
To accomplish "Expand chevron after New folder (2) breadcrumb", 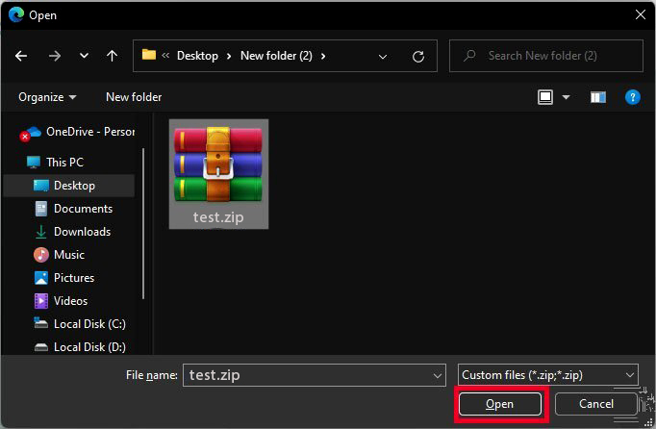I will pyautogui.click(x=323, y=56).
